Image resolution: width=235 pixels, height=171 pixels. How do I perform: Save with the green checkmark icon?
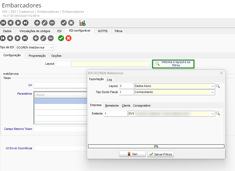61,38
